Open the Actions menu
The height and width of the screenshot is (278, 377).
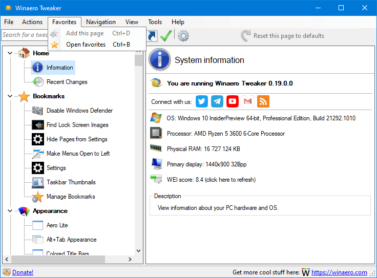click(x=32, y=22)
